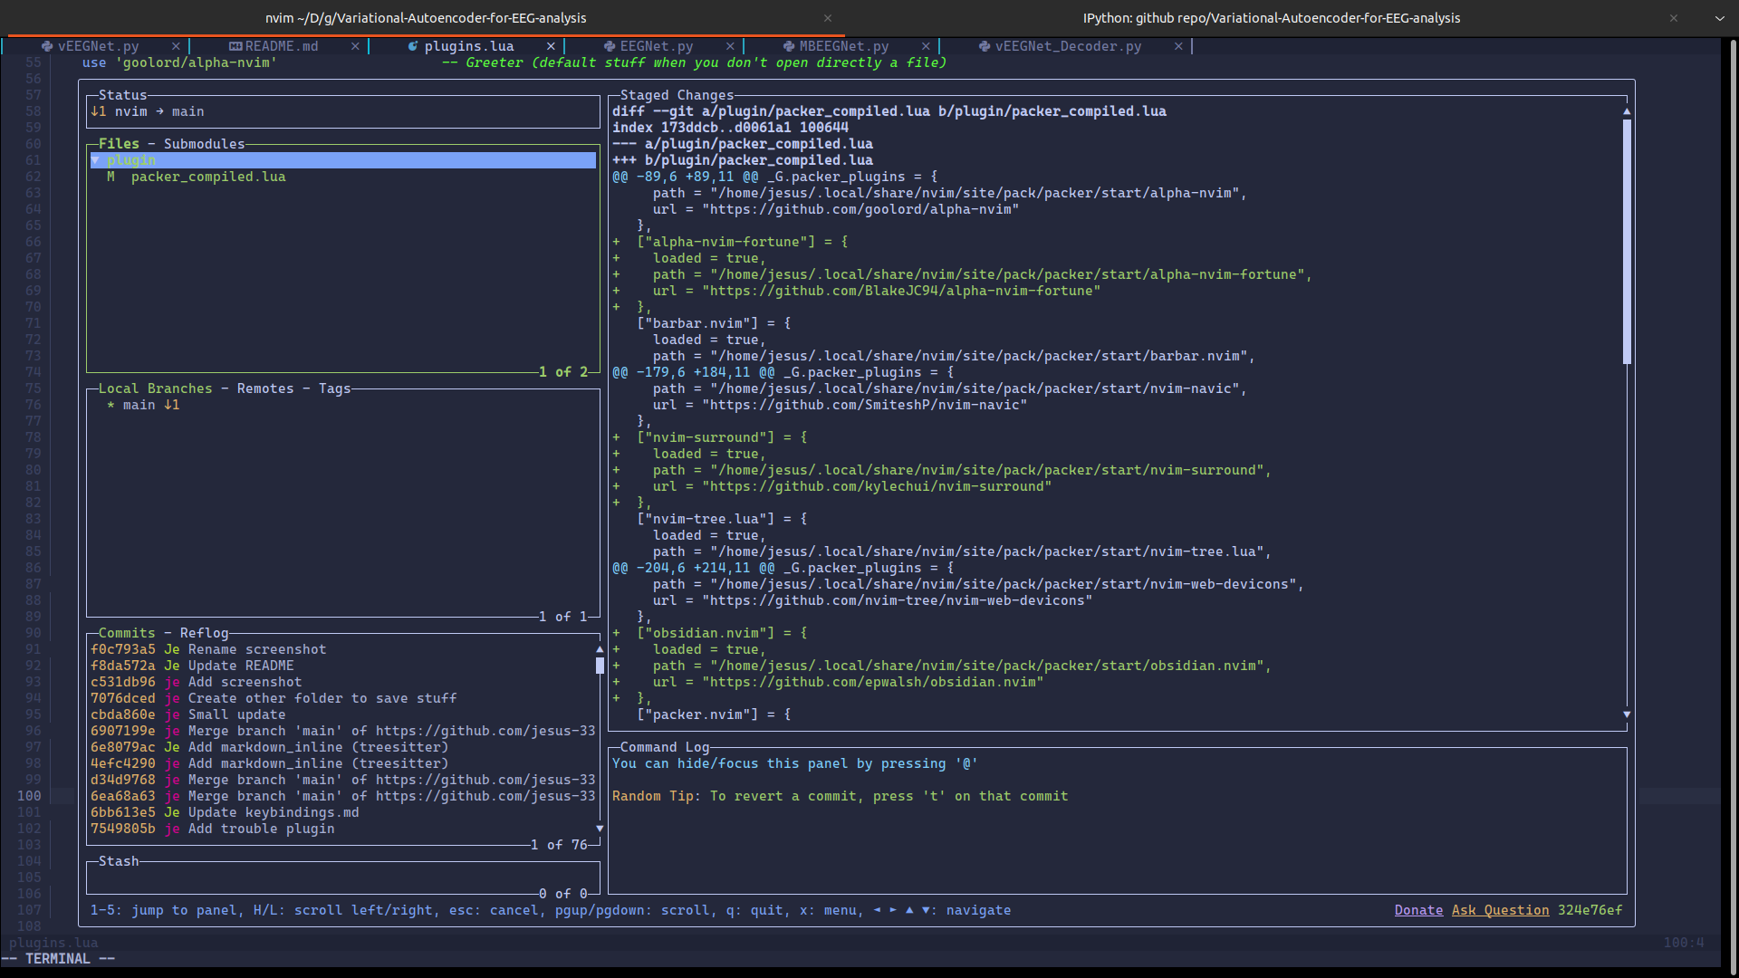Click the diff hunk header @@ -204,6 +214,11
Screen dimensions: 1739x978
pyautogui.click(x=783, y=568)
